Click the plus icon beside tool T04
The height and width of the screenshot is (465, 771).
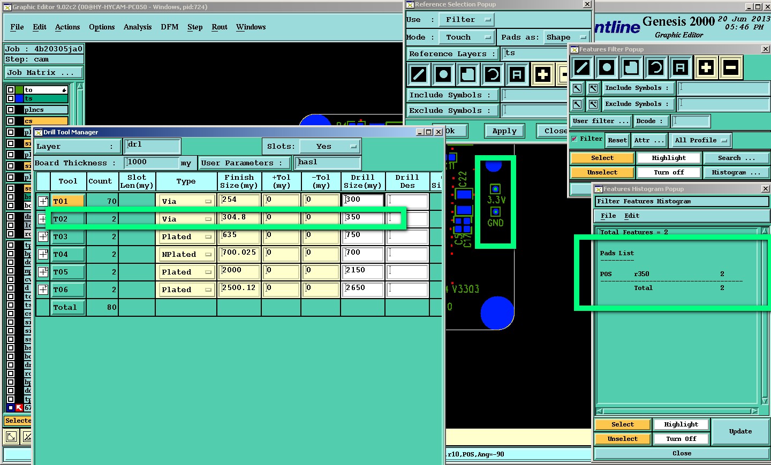[x=43, y=254]
